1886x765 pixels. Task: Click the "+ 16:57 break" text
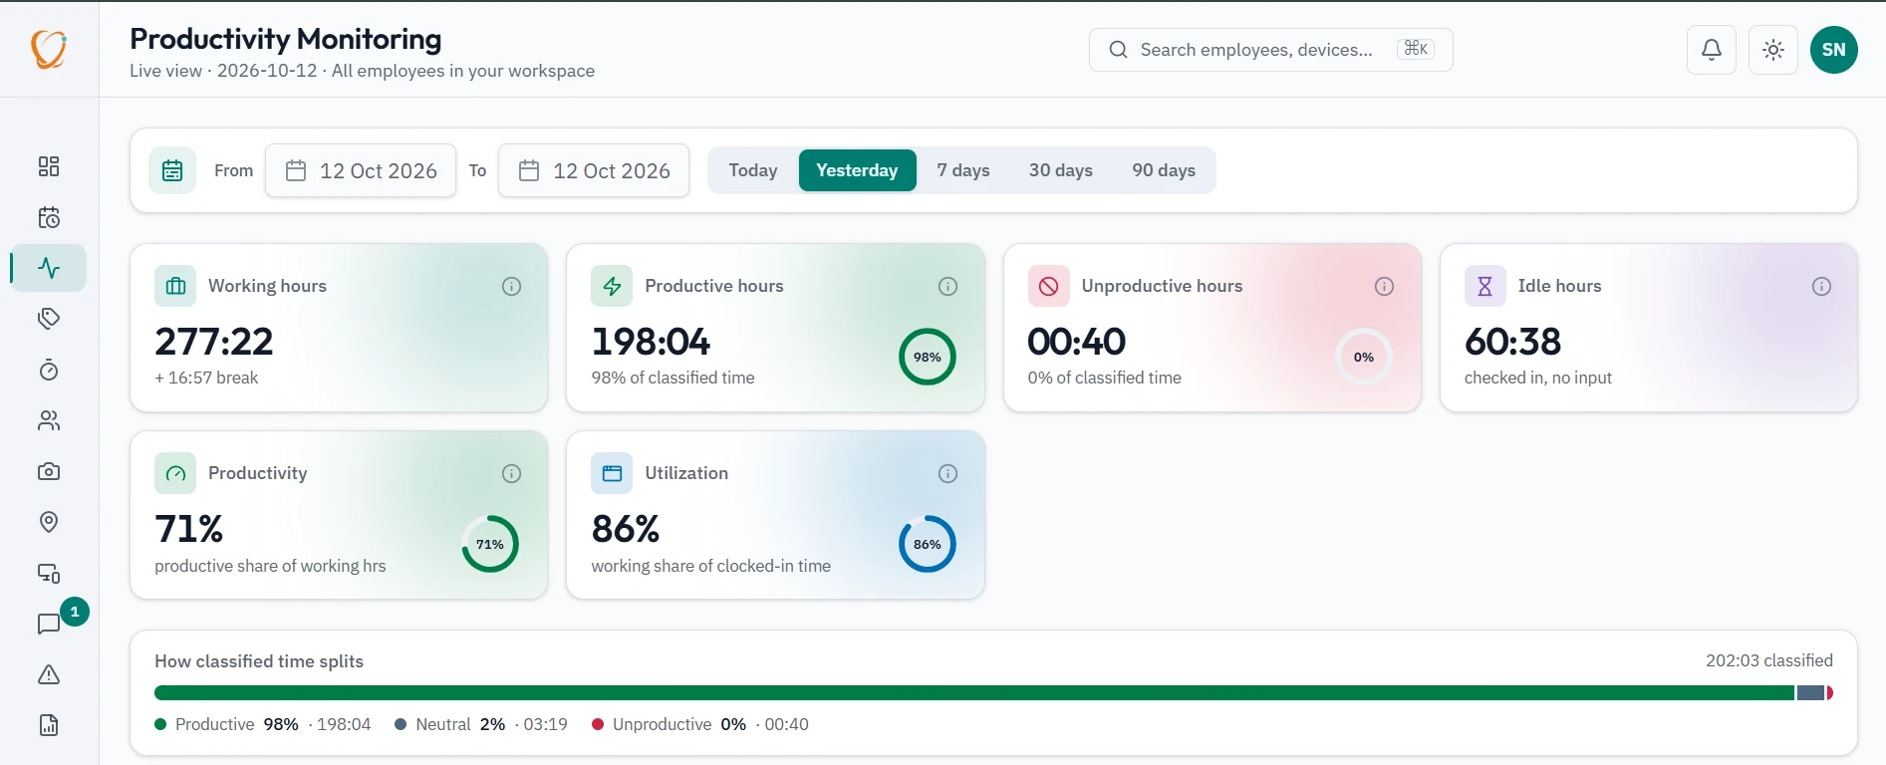[206, 378]
